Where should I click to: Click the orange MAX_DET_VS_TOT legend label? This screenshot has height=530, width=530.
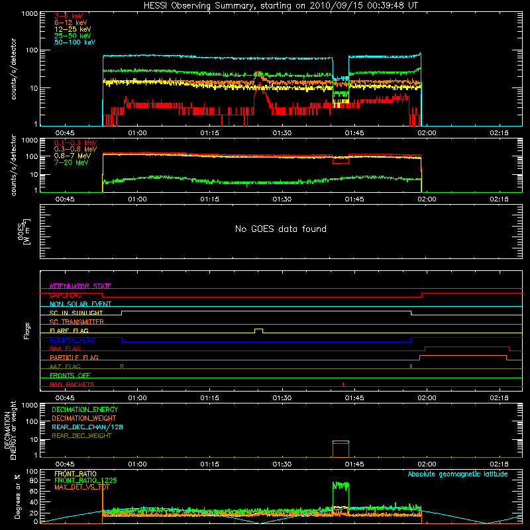point(81,487)
